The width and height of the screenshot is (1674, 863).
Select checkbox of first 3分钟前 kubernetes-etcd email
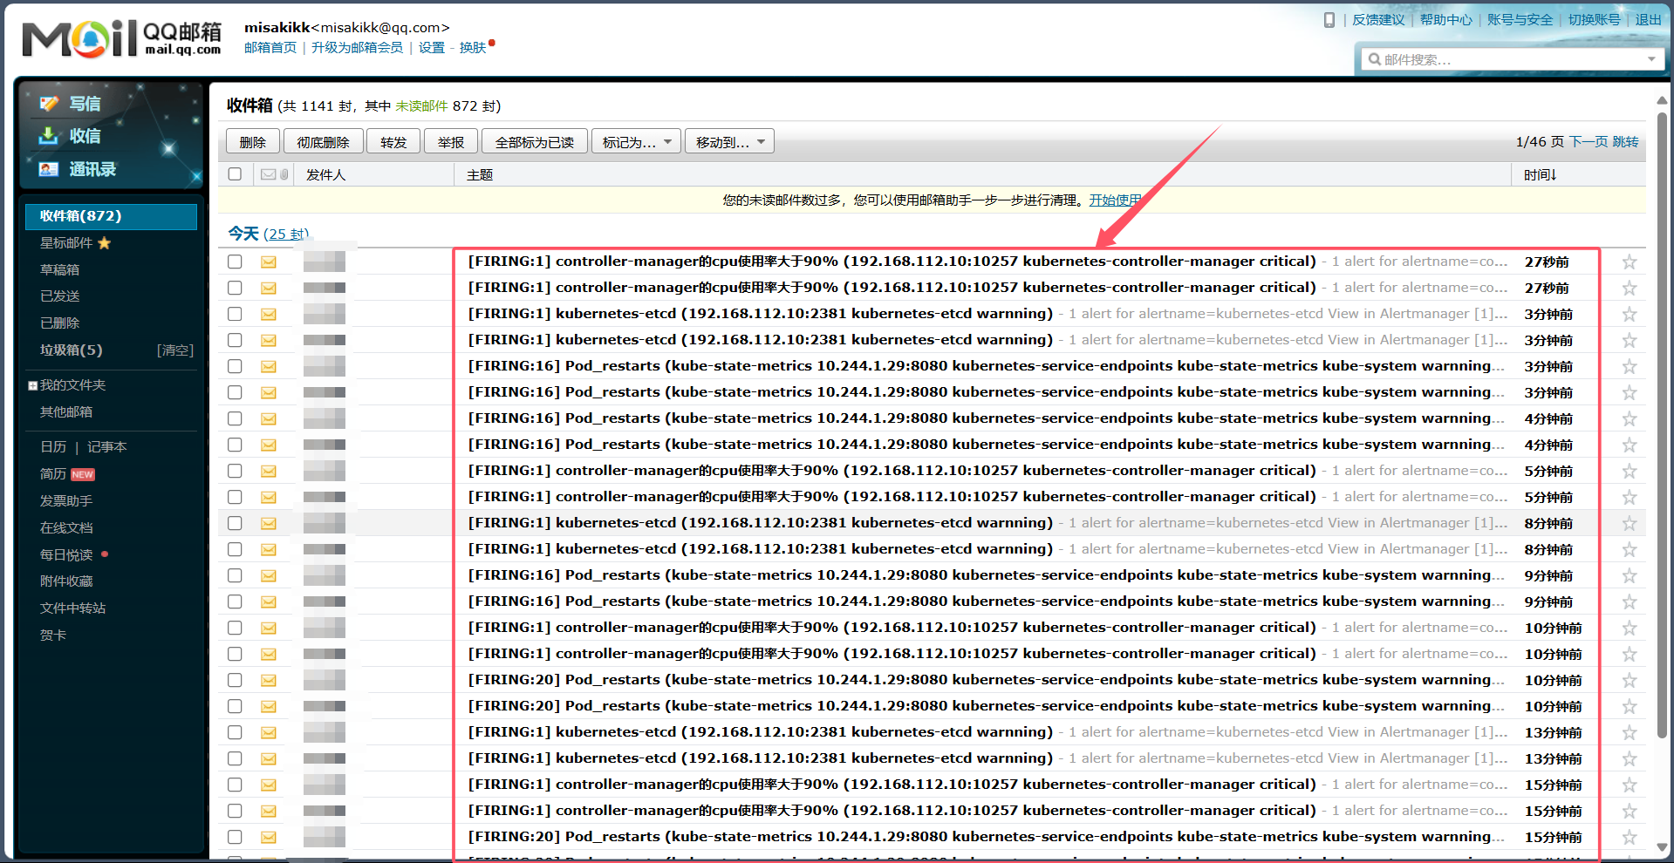pos(235,314)
